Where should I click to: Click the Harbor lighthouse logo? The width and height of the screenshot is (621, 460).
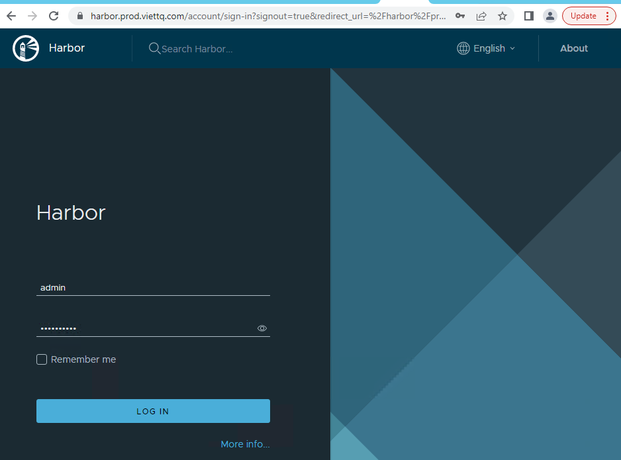coord(26,48)
